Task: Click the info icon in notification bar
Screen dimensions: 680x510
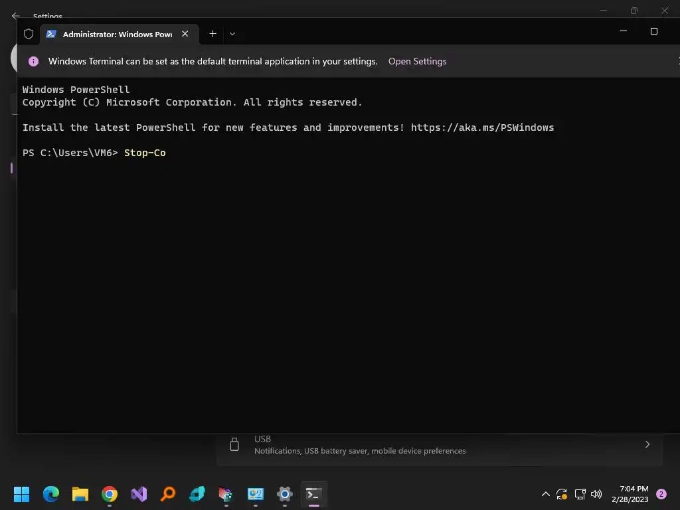Action: pyautogui.click(x=33, y=62)
